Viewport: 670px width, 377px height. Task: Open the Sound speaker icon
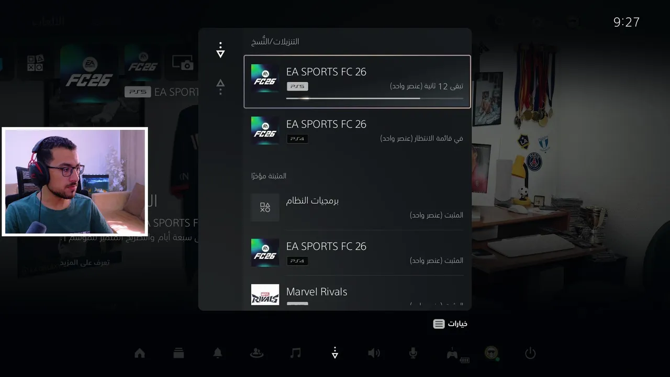click(374, 353)
